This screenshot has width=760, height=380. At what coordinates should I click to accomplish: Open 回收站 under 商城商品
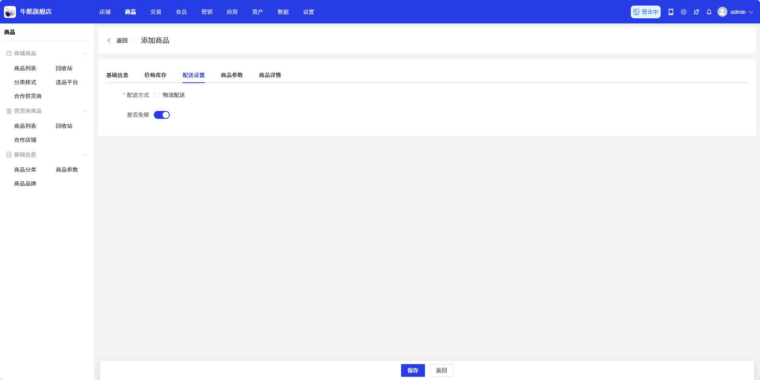click(64, 68)
